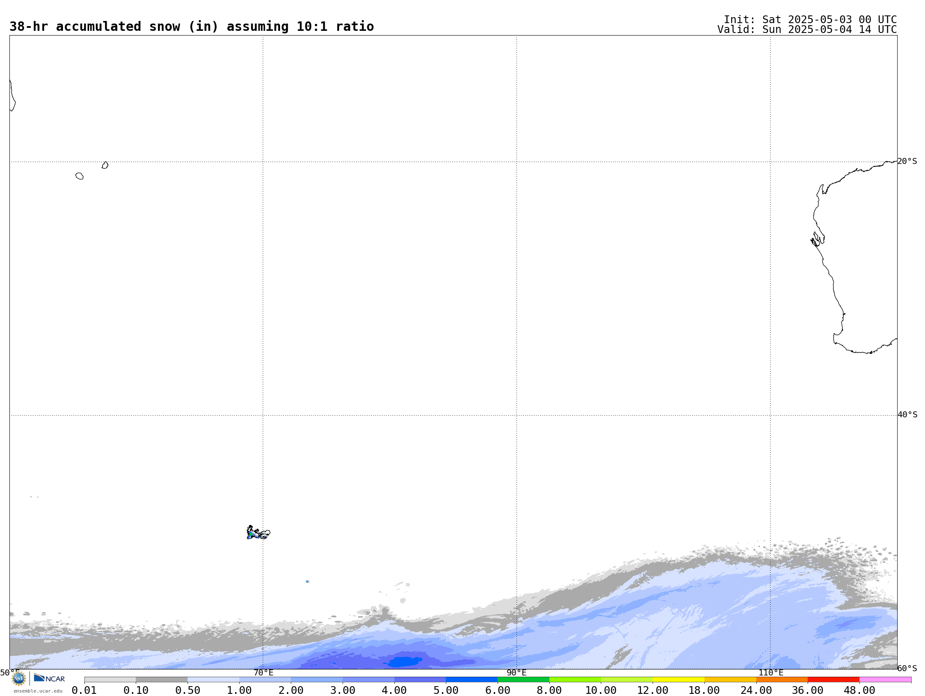Screen dimensions: 925x696
Task: Click the 5.00 colorbar tick label
Action: point(446,690)
